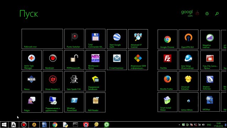The image size is (227, 128).
Task: Start Google Earth from its tile
Action: 117,39
